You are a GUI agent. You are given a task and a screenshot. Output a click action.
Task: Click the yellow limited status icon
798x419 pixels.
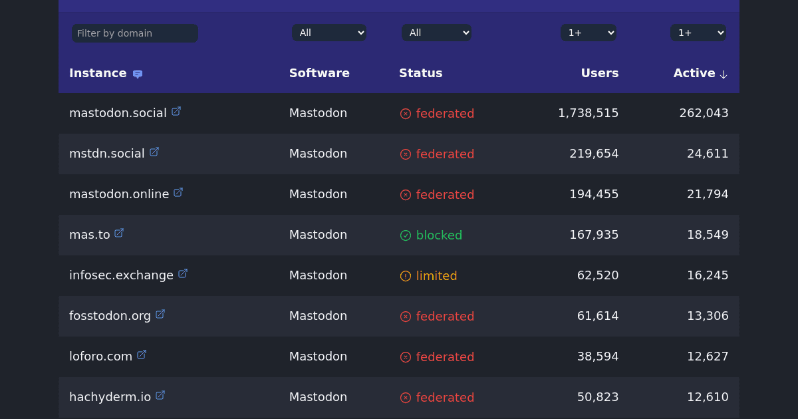click(406, 276)
